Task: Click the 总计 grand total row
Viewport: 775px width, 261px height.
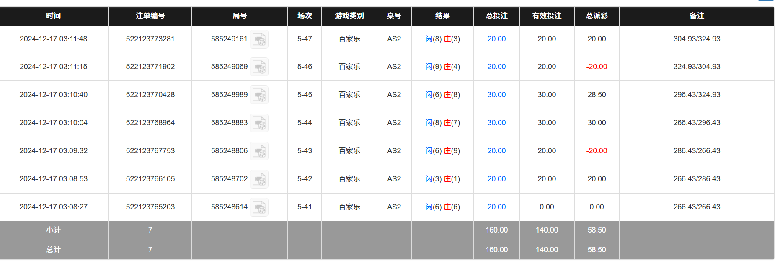Action: (x=54, y=250)
